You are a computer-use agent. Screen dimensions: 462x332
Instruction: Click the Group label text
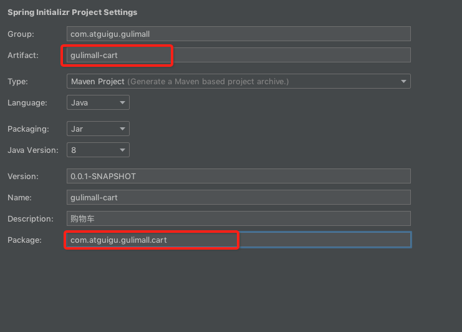coord(21,34)
